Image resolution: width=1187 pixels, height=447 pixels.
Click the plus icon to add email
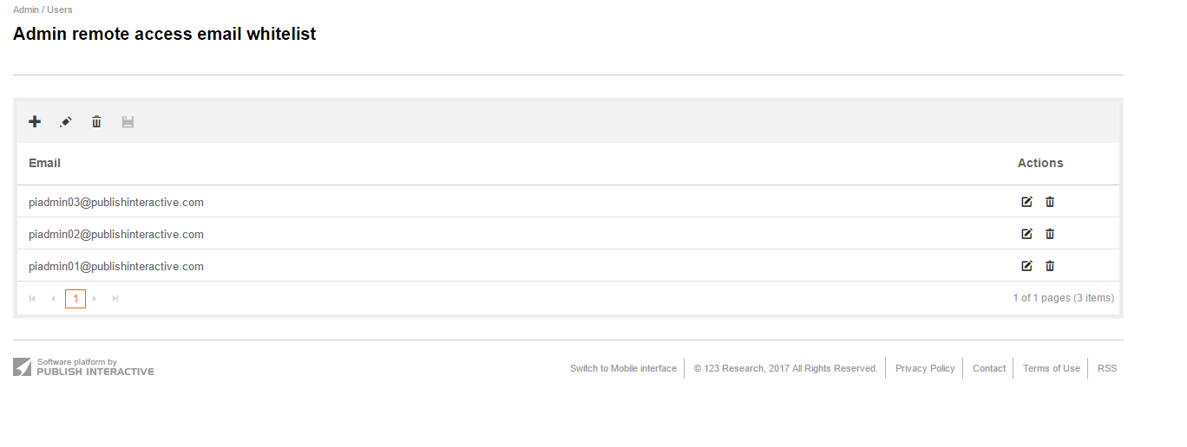click(x=35, y=122)
